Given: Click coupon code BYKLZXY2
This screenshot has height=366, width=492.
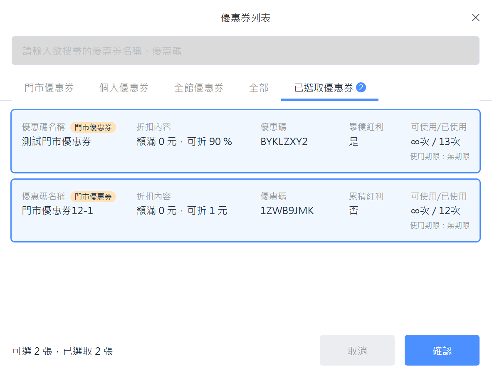Looking at the screenshot, I should pos(284,141).
